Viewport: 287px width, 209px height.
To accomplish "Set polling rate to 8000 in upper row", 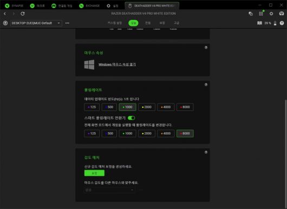I will (x=185, y=107).
